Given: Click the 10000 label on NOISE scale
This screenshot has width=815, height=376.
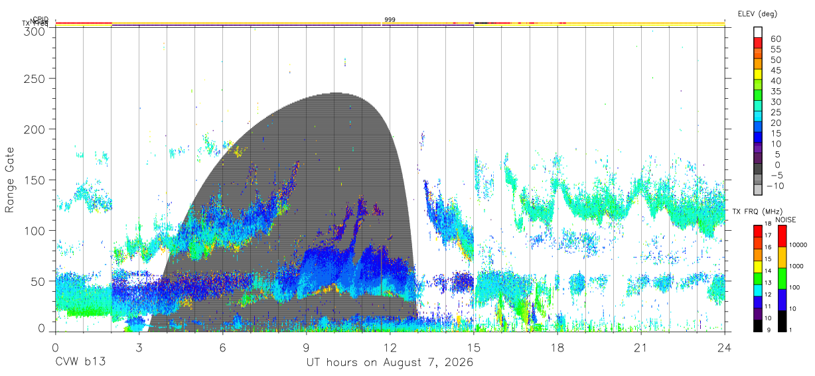Looking at the screenshot, I should coord(798,245).
